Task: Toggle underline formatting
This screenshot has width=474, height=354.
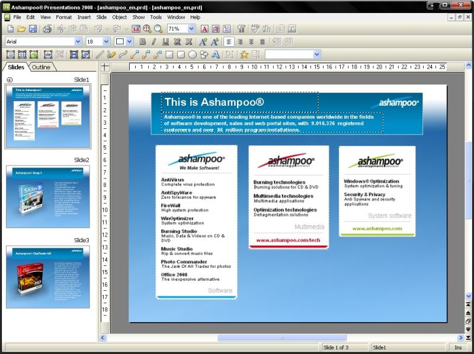Action: pyautogui.click(x=165, y=42)
